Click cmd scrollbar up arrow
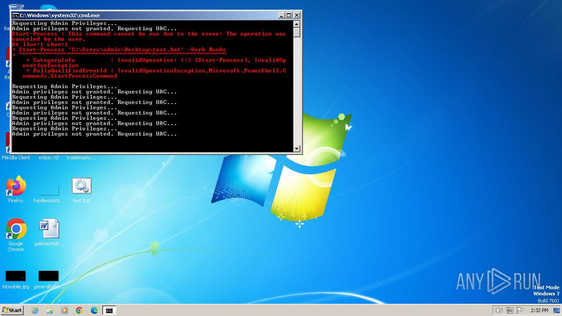Image resolution: width=562 pixels, height=316 pixels. tap(297, 24)
